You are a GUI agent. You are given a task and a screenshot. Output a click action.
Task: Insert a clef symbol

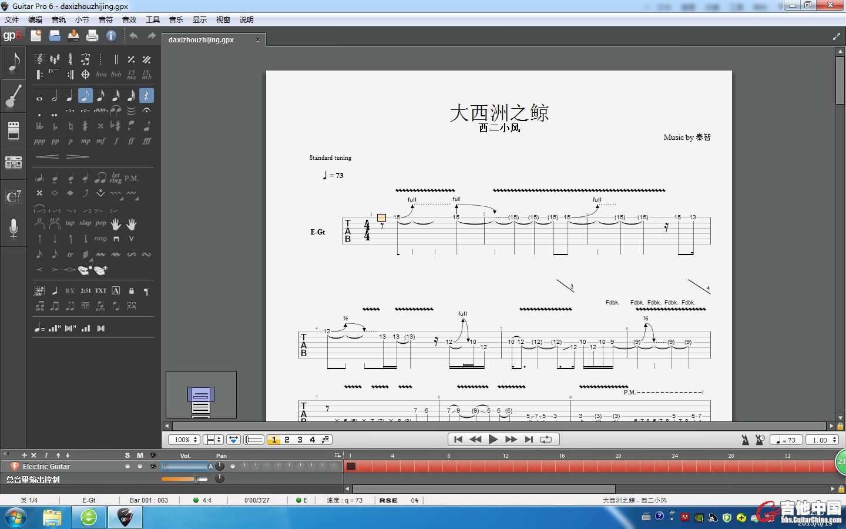click(39, 59)
